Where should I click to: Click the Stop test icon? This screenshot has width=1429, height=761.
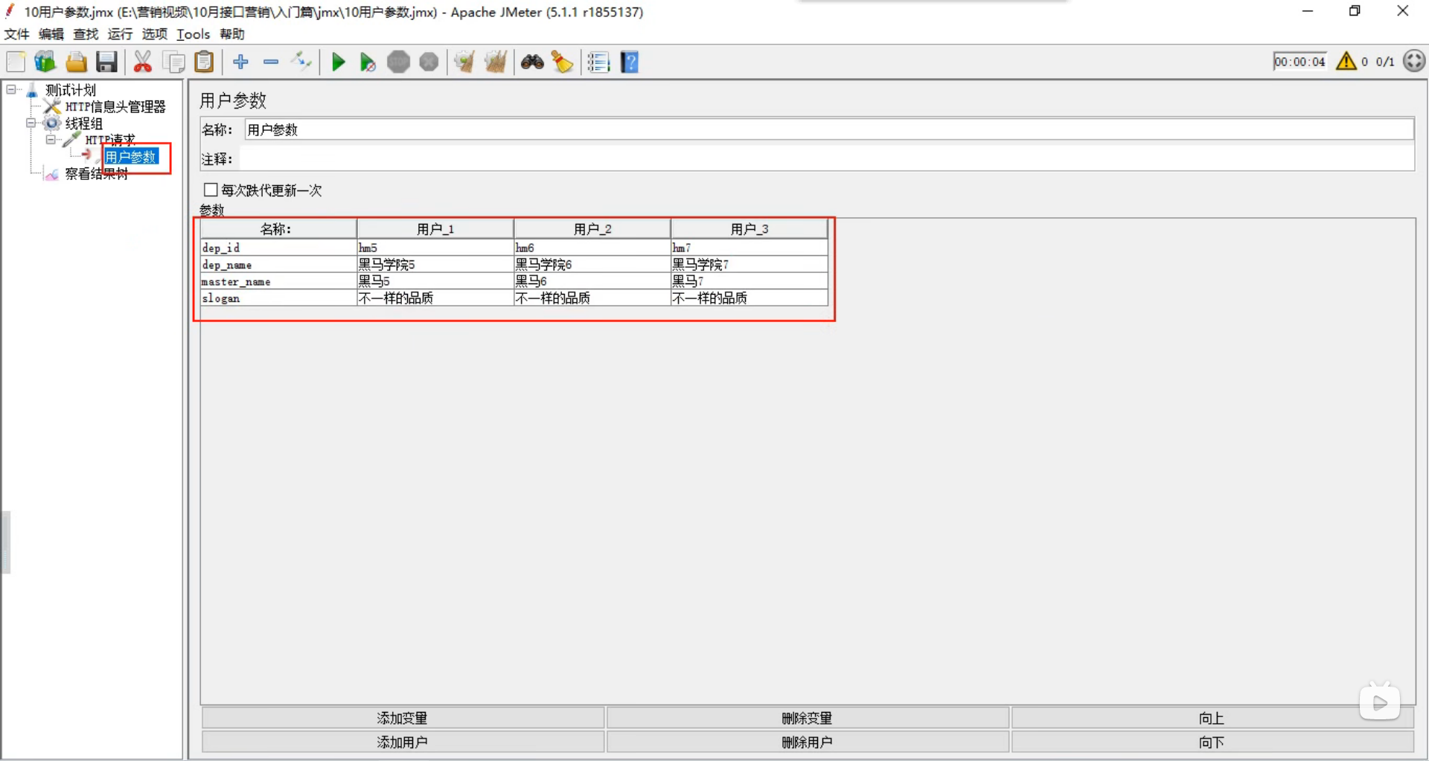pyautogui.click(x=398, y=62)
